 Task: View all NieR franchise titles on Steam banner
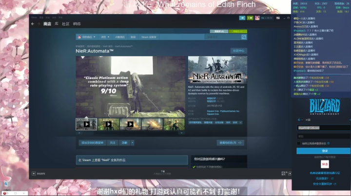click(x=132, y=160)
